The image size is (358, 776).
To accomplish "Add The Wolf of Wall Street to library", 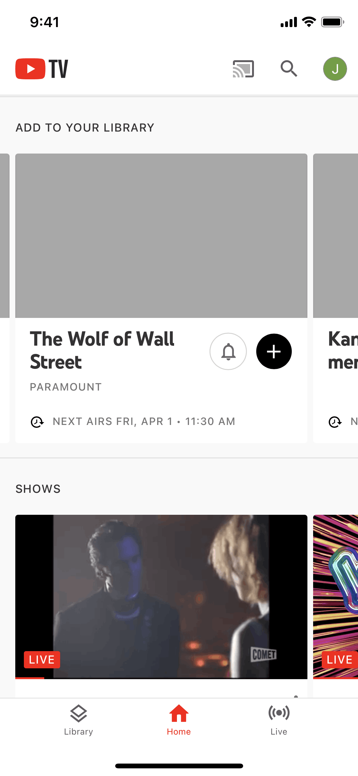I will click(x=274, y=351).
